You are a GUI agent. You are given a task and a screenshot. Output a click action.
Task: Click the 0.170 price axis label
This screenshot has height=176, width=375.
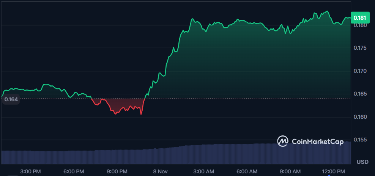click(360, 71)
